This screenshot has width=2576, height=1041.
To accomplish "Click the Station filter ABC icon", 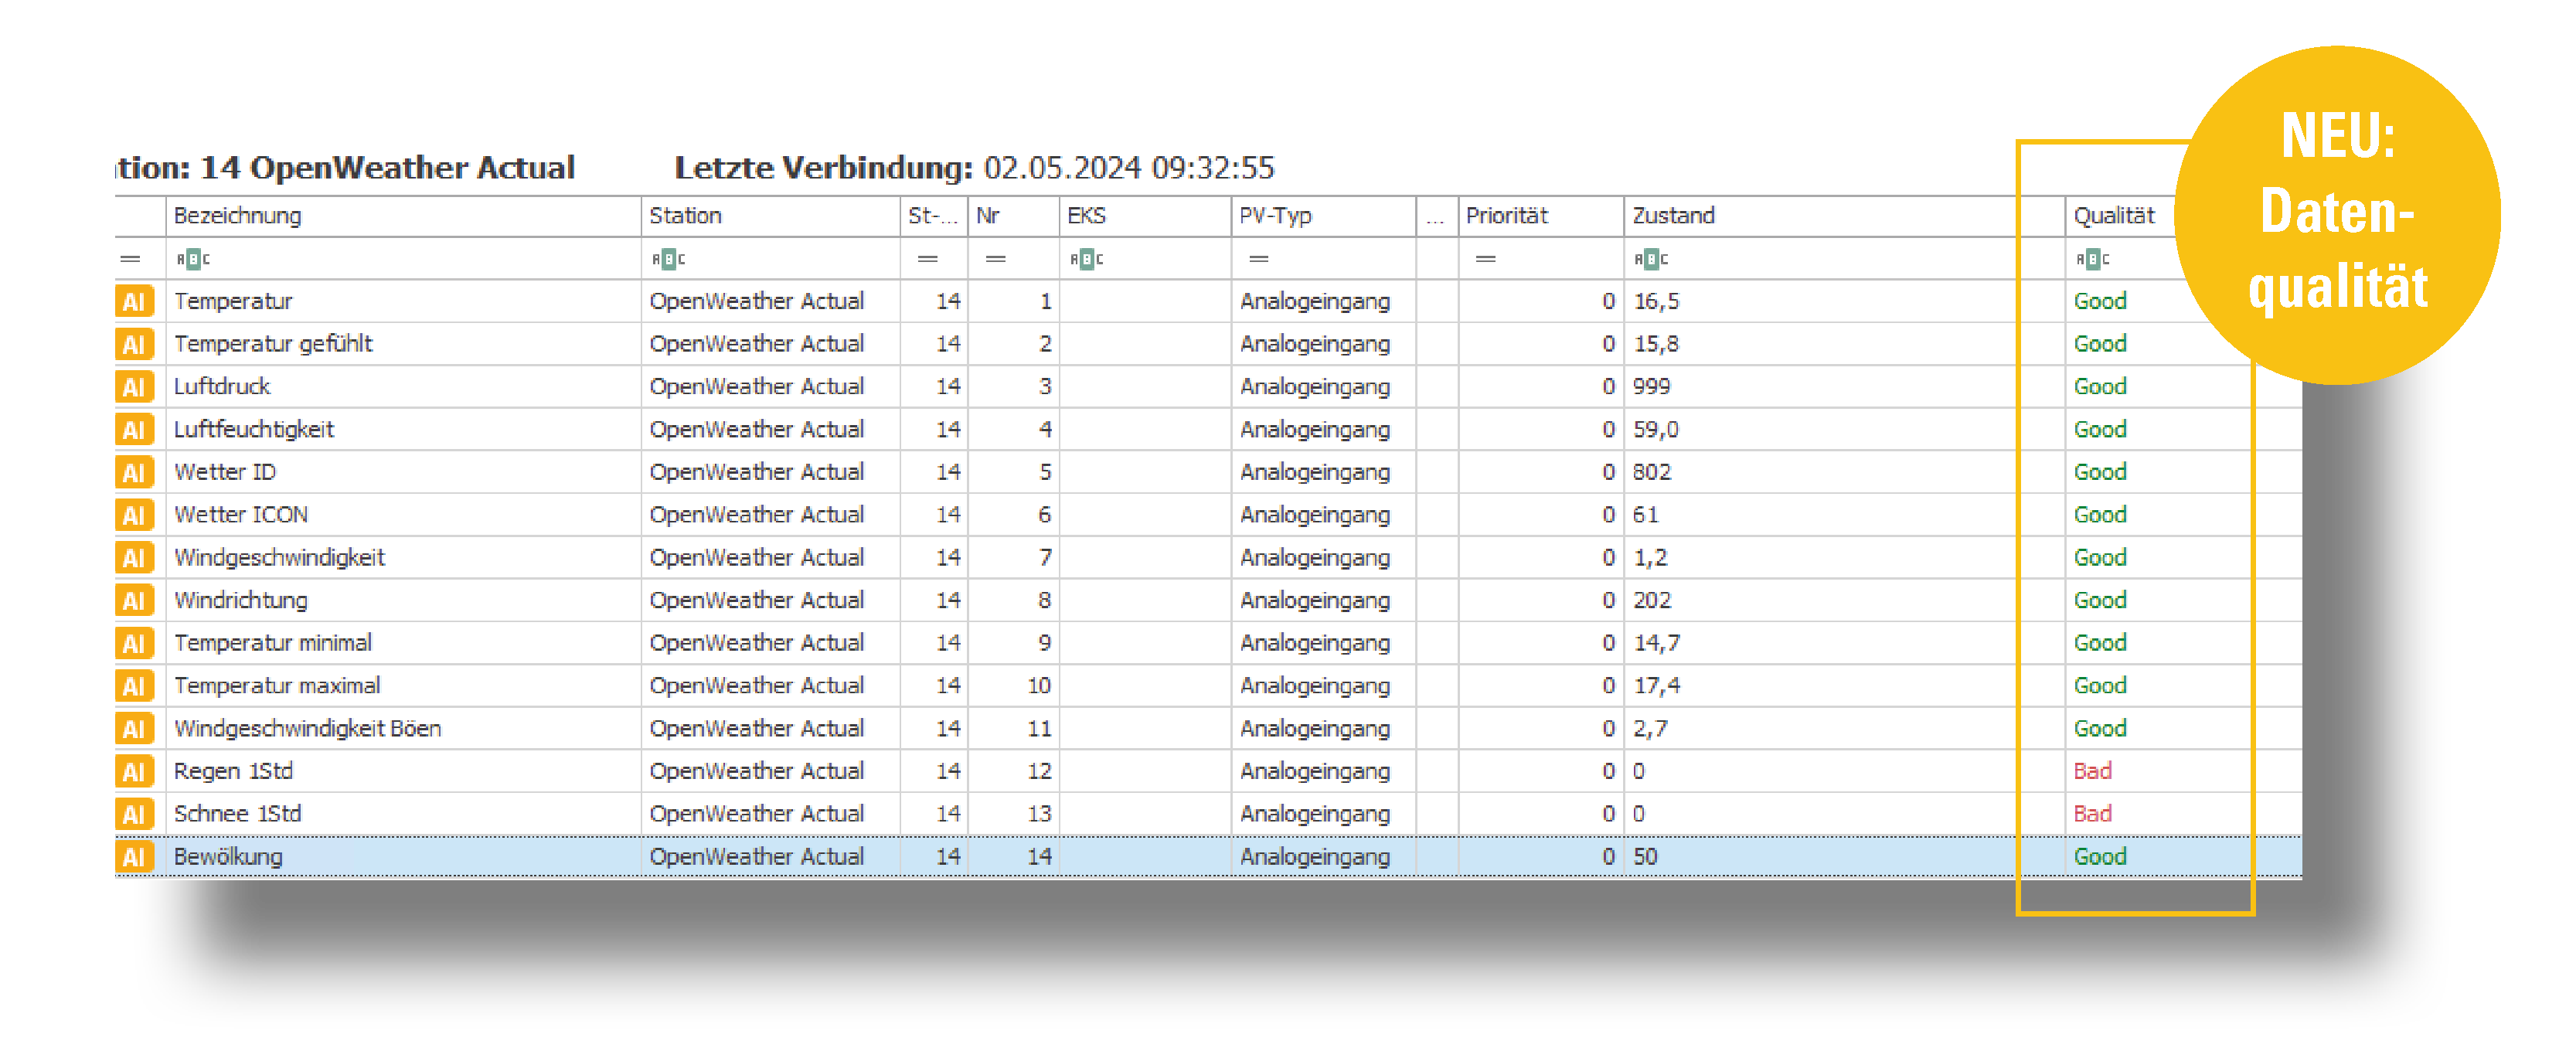I will [x=668, y=259].
